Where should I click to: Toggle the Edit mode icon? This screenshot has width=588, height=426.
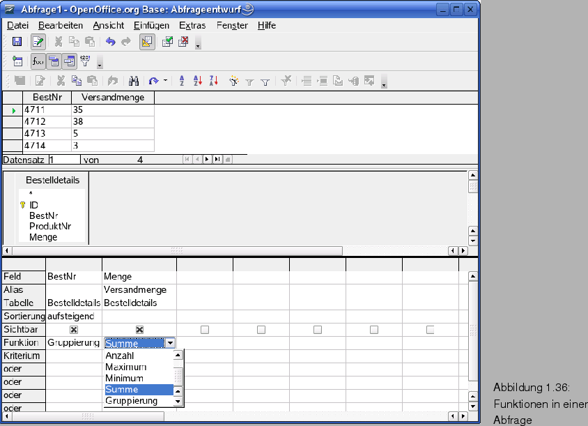point(38,42)
